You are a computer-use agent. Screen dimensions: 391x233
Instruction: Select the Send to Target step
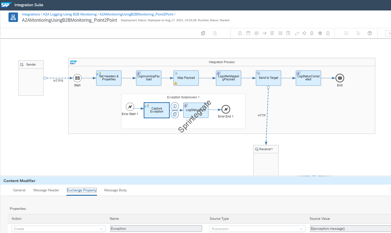point(268,78)
